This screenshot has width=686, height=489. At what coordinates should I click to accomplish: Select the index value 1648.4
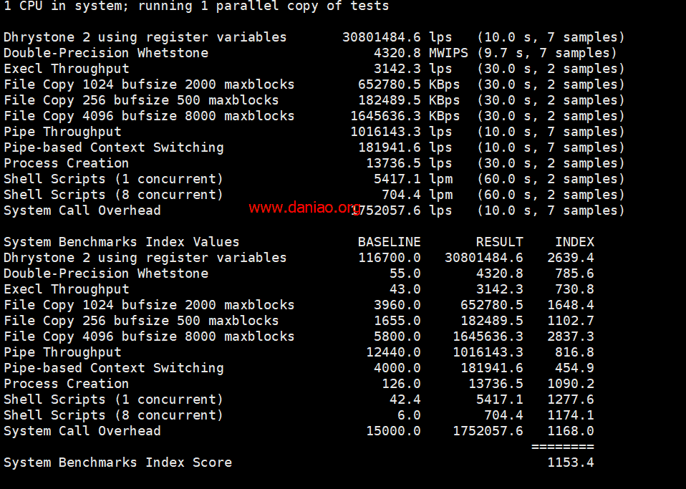pyautogui.click(x=571, y=305)
